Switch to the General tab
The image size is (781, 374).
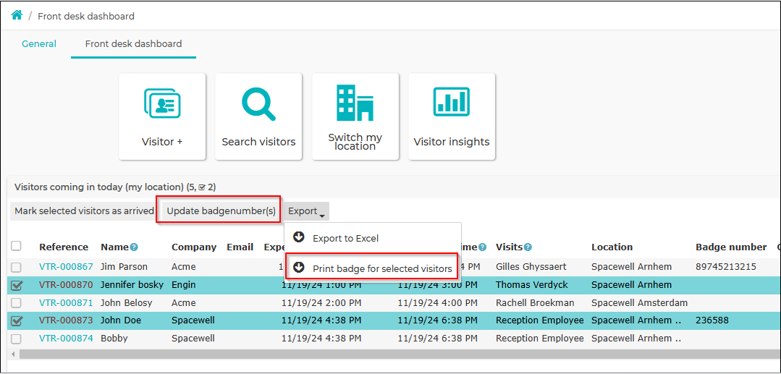pos(39,44)
